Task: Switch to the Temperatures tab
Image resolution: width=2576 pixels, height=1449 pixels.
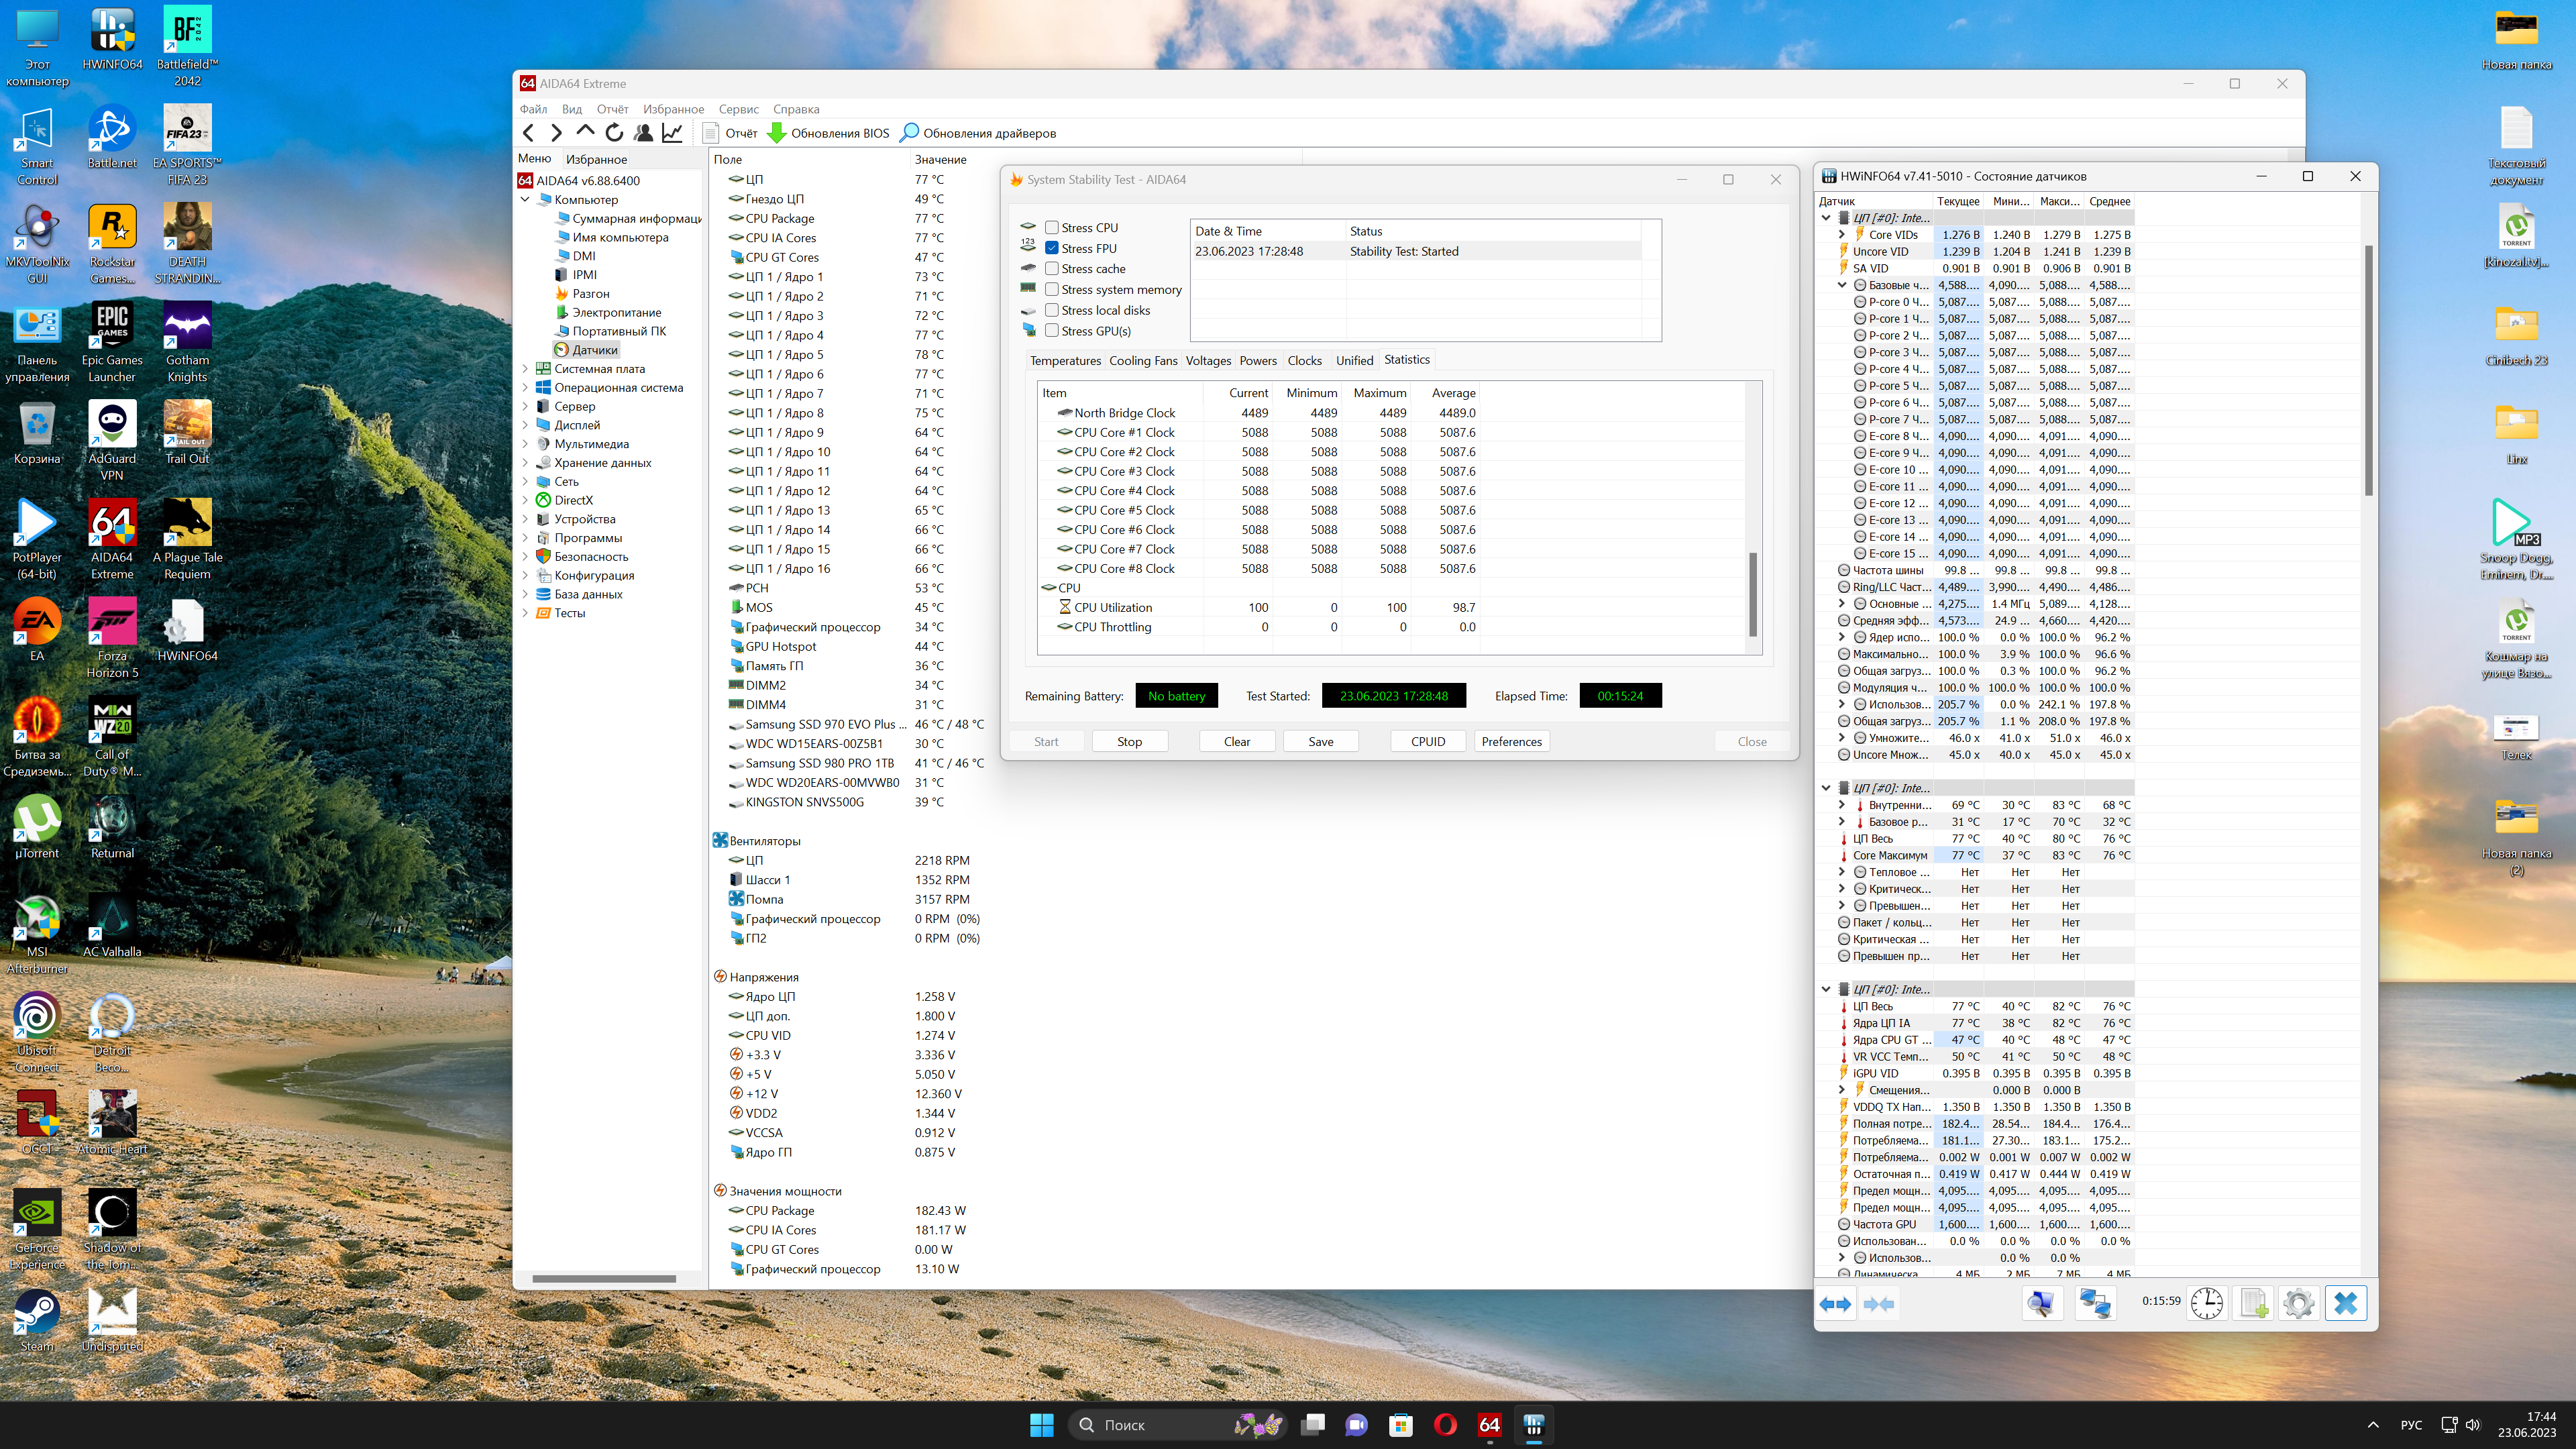Action: 1065,361
